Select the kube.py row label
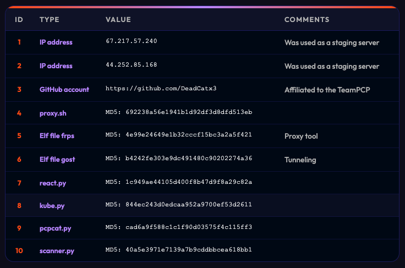Image resolution: width=405 pixels, height=268 pixels. 52,205
